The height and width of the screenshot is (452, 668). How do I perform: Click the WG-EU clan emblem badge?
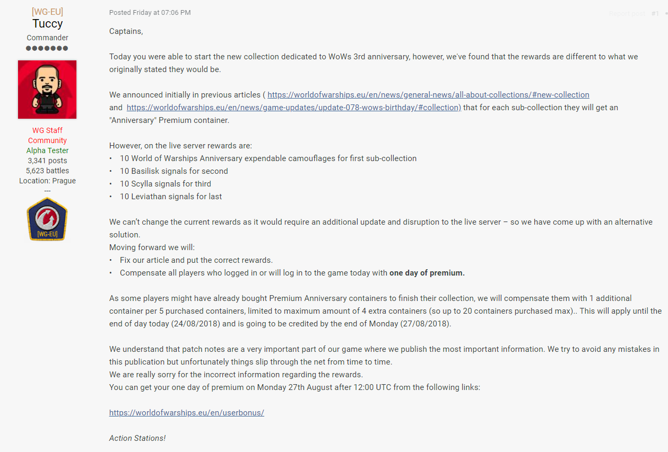tap(47, 219)
